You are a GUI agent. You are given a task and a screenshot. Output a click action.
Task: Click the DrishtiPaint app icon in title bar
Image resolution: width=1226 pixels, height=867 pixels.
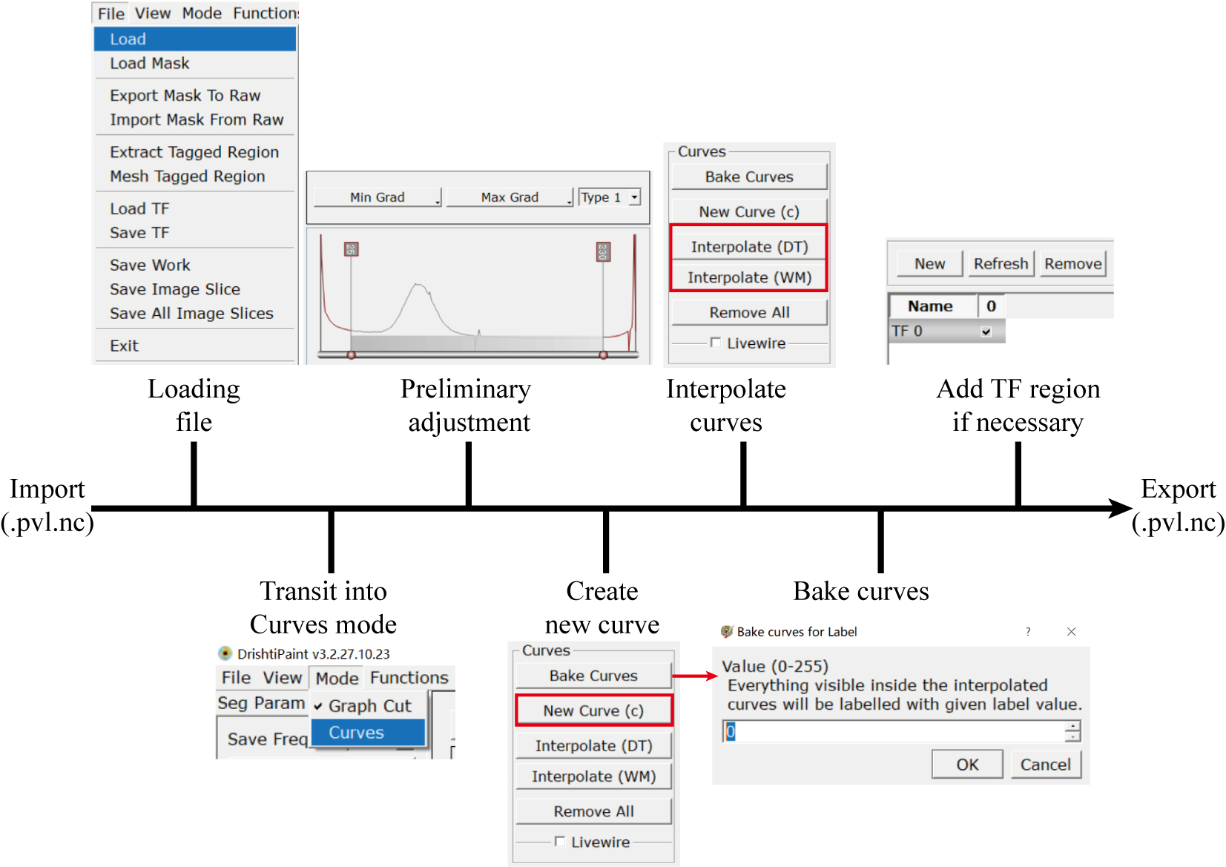pyautogui.click(x=225, y=653)
